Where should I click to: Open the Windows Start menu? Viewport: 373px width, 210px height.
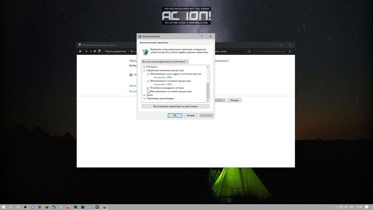pos(3,207)
